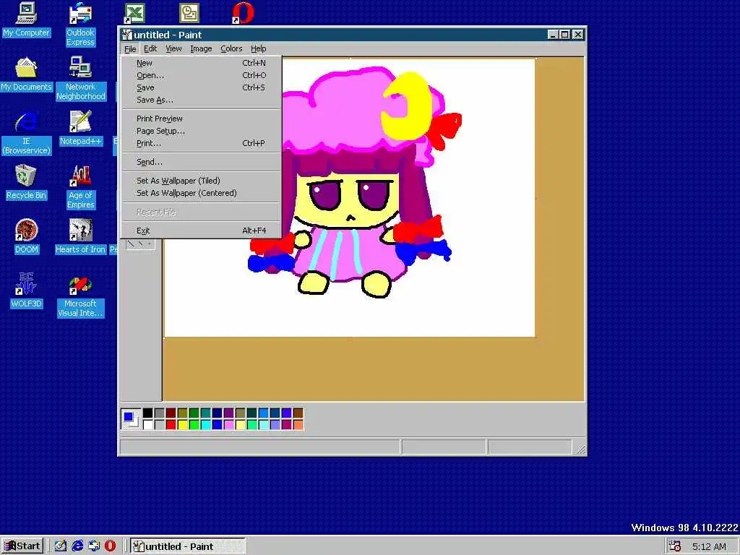Screen dimensions: 740x555
Task: Launch Outlook Express from Quick Launch
Action: (94, 546)
